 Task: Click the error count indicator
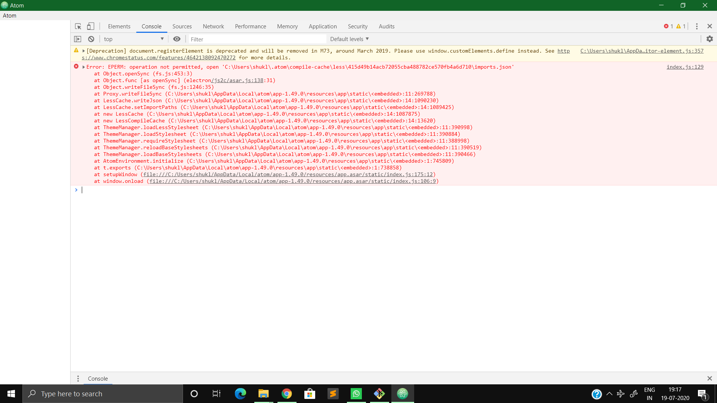[x=669, y=26]
